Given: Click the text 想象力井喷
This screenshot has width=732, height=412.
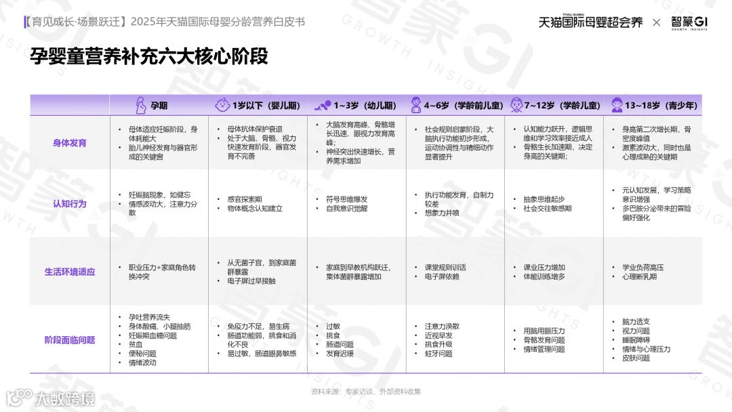Looking at the screenshot, I should pos(442,213).
